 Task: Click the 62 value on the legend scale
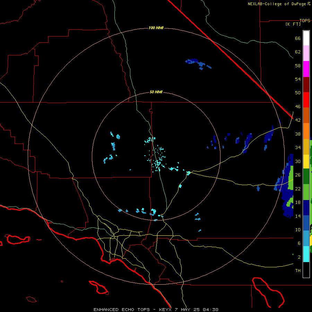pos(298,52)
